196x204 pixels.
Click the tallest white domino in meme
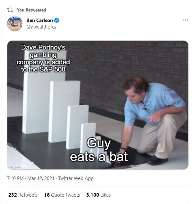point(34,106)
